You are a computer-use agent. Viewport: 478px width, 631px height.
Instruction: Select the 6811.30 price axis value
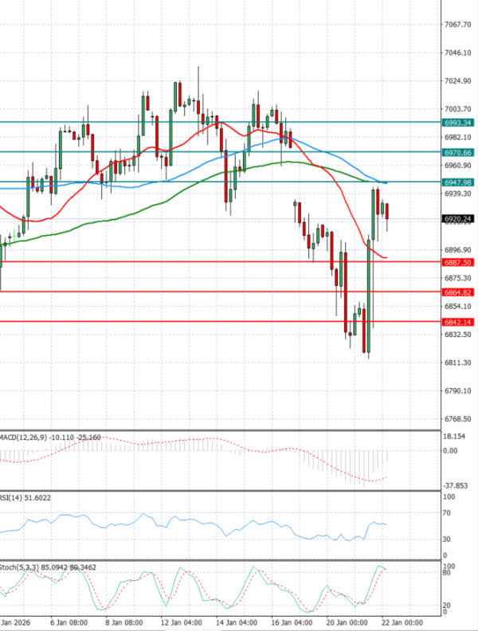pyautogui.click(x=456, y=363)
